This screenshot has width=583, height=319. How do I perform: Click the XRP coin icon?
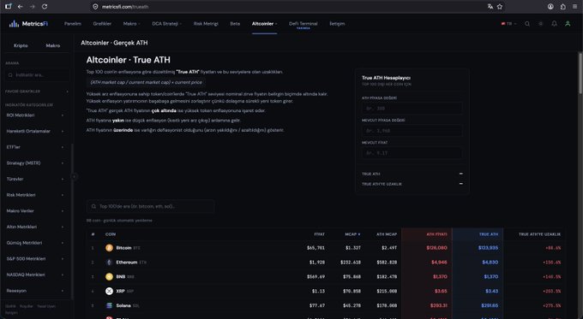(x=109, y=291)
